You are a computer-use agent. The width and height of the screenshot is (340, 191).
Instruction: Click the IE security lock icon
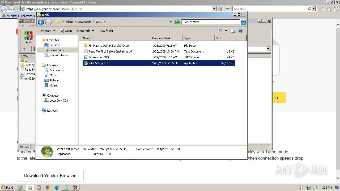[220, 9]
